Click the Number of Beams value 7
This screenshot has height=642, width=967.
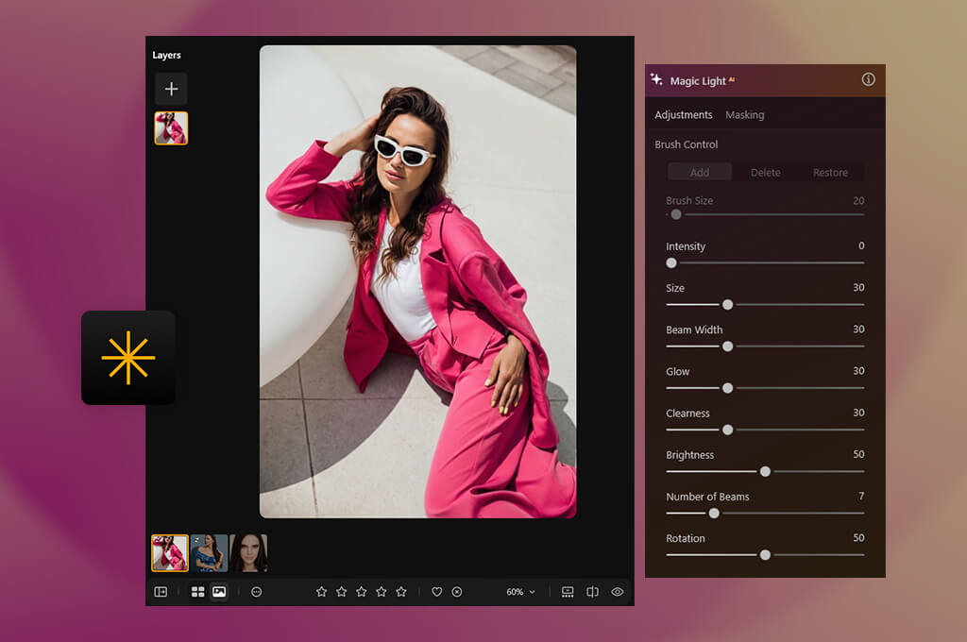(x=861, y=496)
